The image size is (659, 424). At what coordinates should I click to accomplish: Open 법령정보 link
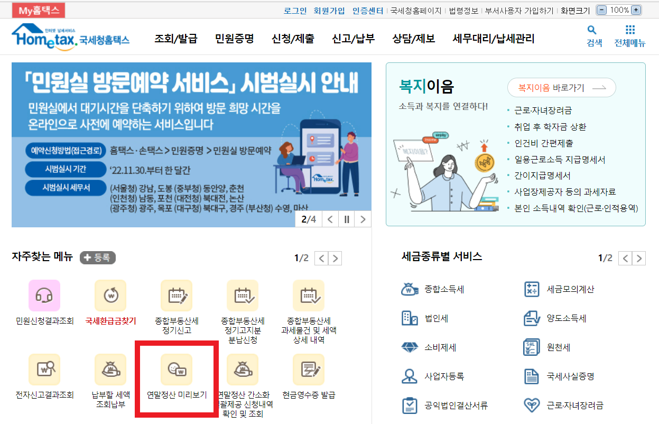point(463,10)
